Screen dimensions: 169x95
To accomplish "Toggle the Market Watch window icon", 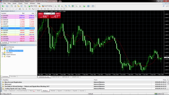I will [12, 6].
